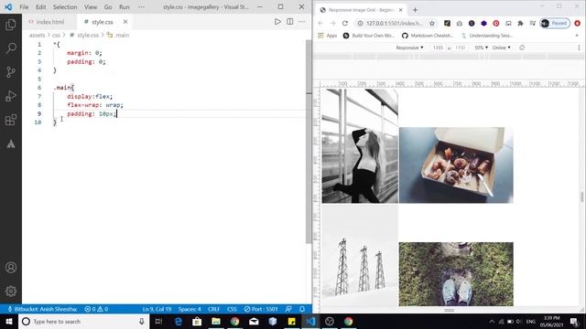This screenshot has height=329, width=586.
Task: Expand the hidden menus ellipsis in title bar
Action: coord(141,7)
